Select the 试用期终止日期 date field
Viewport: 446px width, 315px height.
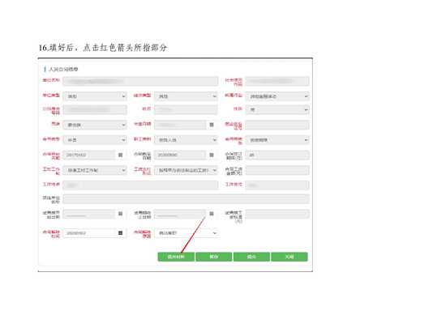click(x=180, y=214)
